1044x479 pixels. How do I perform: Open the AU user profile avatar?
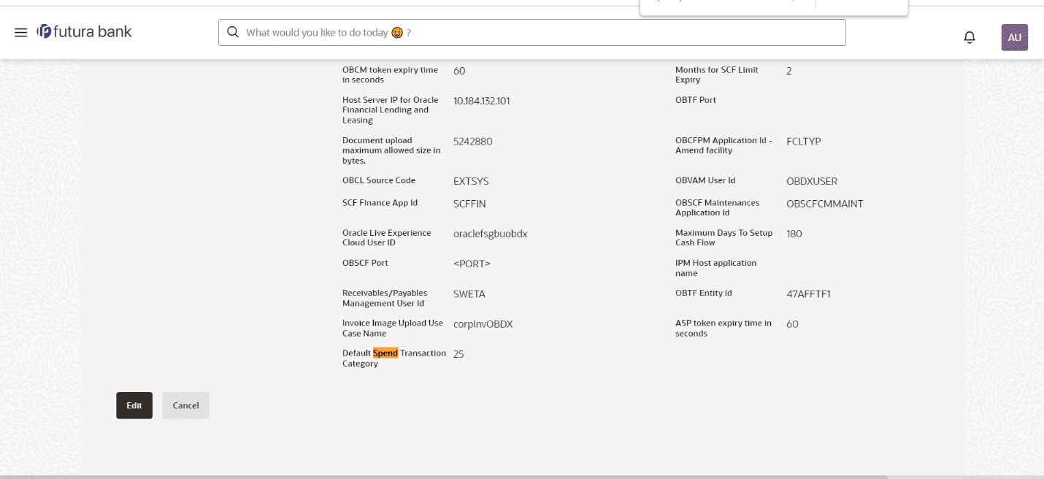click(1014, 37)
